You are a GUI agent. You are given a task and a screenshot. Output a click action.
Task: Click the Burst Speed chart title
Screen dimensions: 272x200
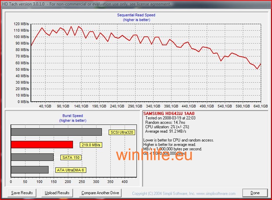73,116
